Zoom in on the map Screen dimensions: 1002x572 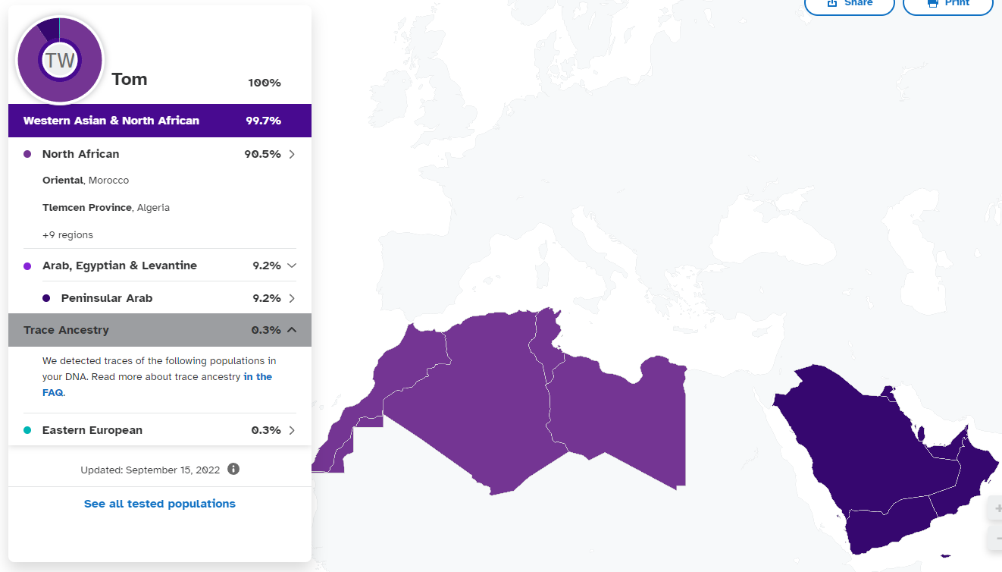pyautogui.click(x=996, y=508)
